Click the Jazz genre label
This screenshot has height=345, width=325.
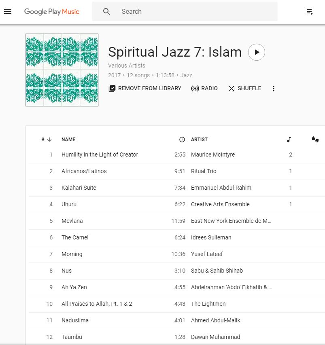click(186, 75)
